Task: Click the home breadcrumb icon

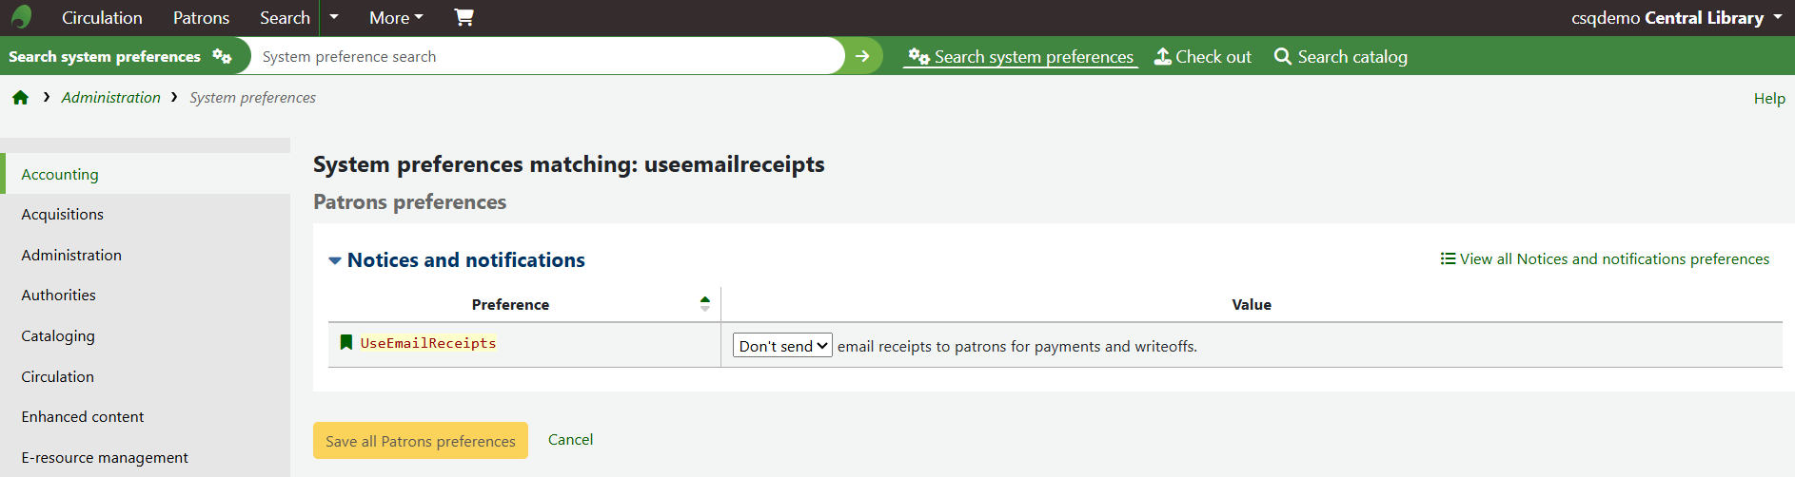Action: 20,98
